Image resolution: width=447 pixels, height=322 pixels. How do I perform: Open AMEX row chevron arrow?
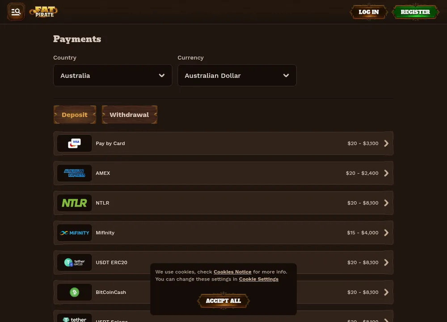point(386,173)
